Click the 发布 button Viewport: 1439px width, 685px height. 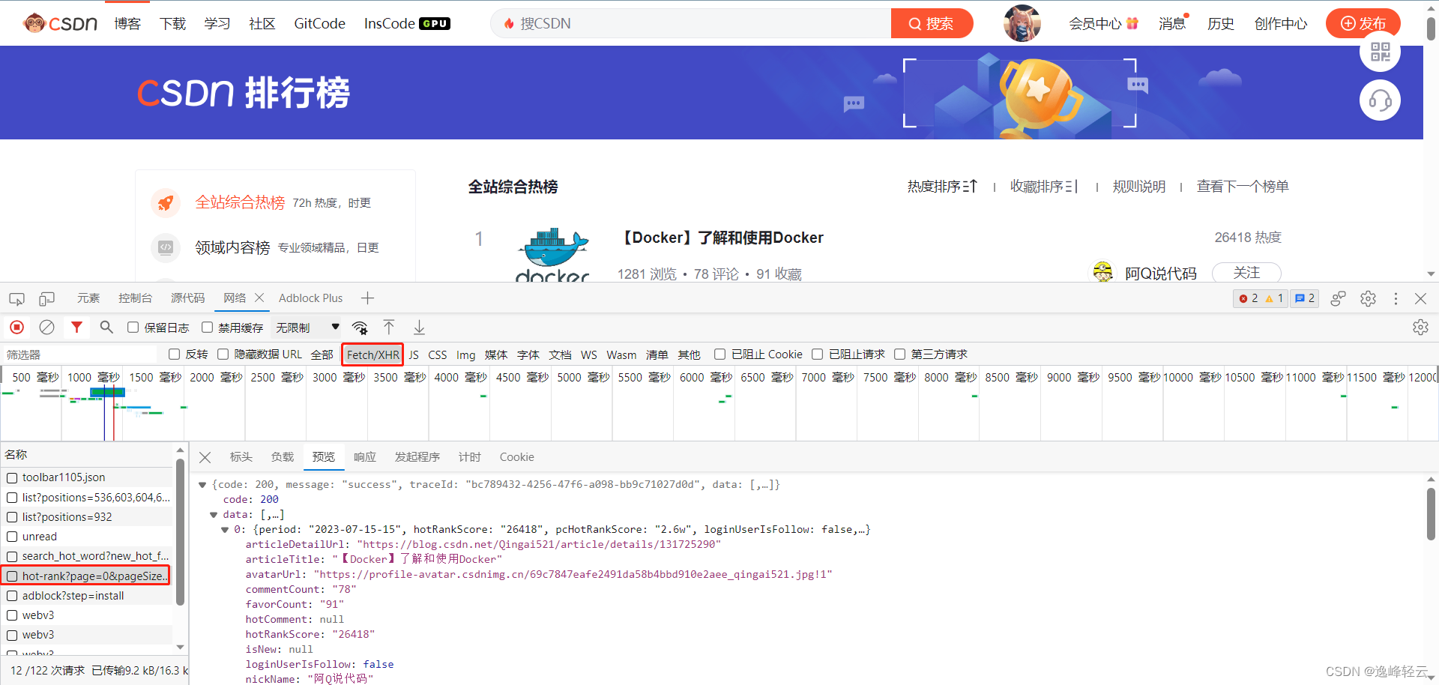pyautogui.click(x=1363, y=23)
